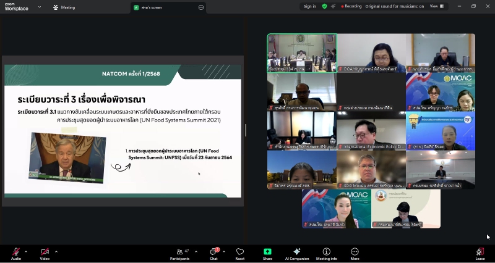Expand the audio options arrow
The image size is (495, 263).
26,251
